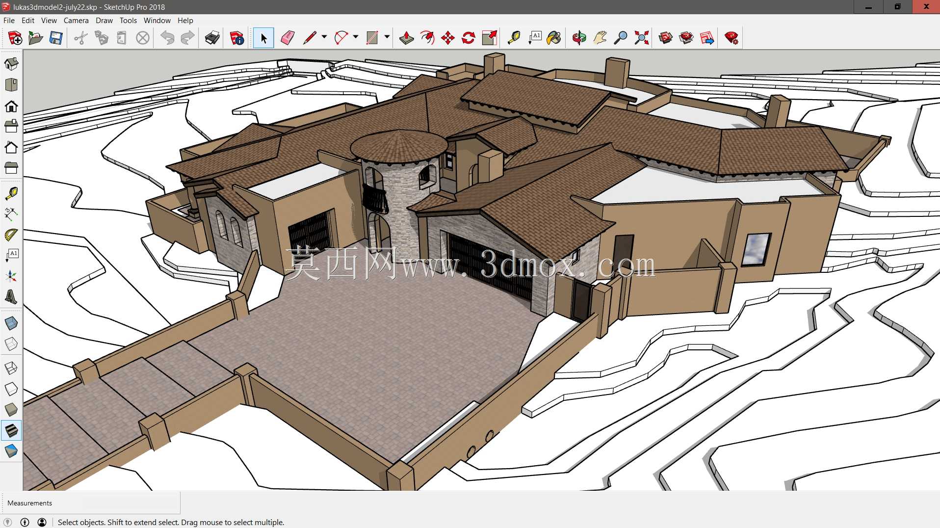The width and height of the screenshot is (940, 528).
Task: Select the Pan hand tool
Action: (600, 38)
